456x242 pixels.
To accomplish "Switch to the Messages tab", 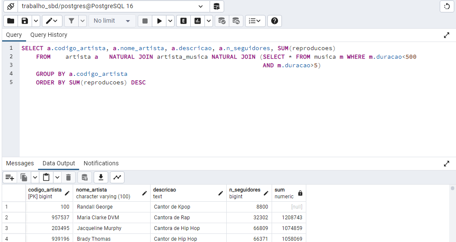I will tap(20, 163).
